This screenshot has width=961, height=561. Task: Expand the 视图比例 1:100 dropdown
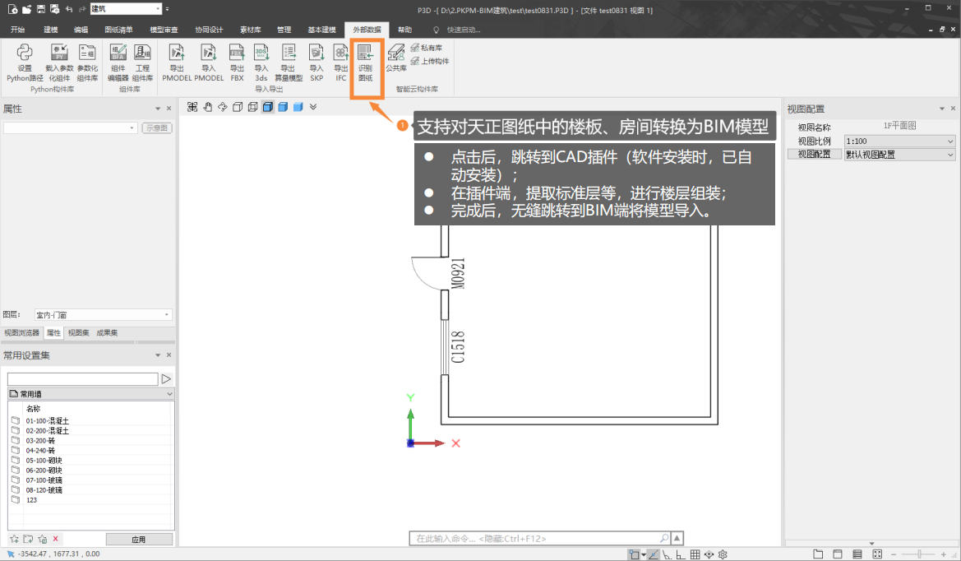[899, 141]
